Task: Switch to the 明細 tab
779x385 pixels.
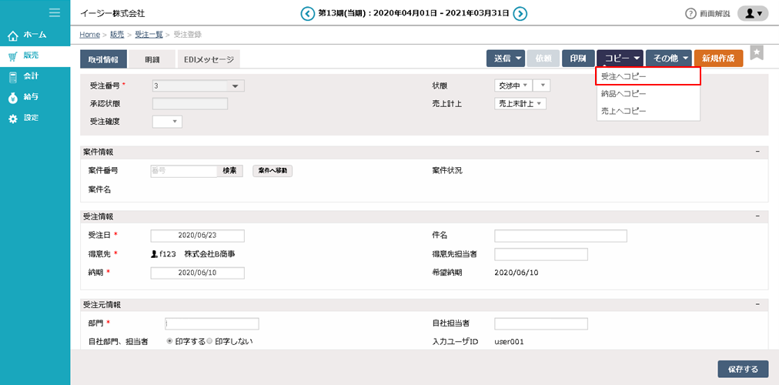Action: pyautogui.click(x=151, y=59)
